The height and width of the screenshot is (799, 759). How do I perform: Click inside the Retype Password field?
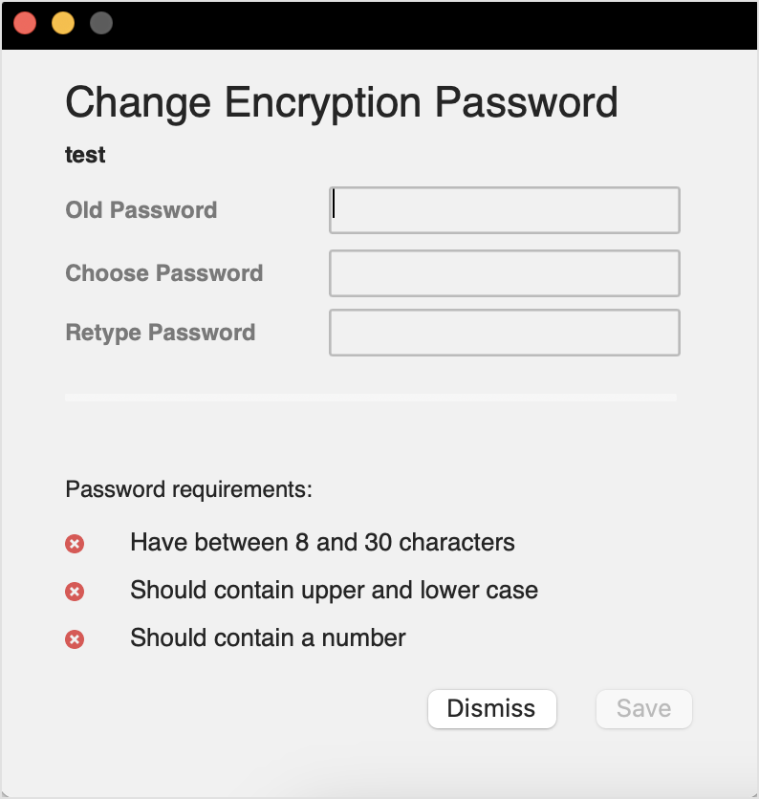coord(504,333)
